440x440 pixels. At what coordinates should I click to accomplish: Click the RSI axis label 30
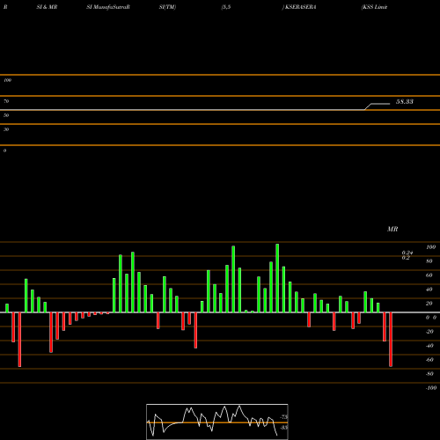(6, 129)
